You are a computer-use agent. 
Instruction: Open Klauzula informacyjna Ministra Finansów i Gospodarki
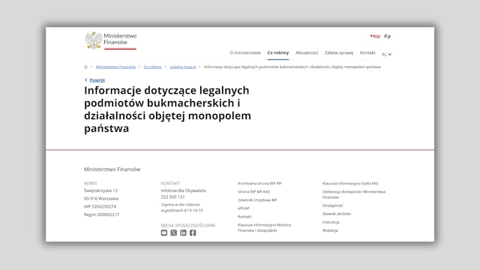point(264,227)
